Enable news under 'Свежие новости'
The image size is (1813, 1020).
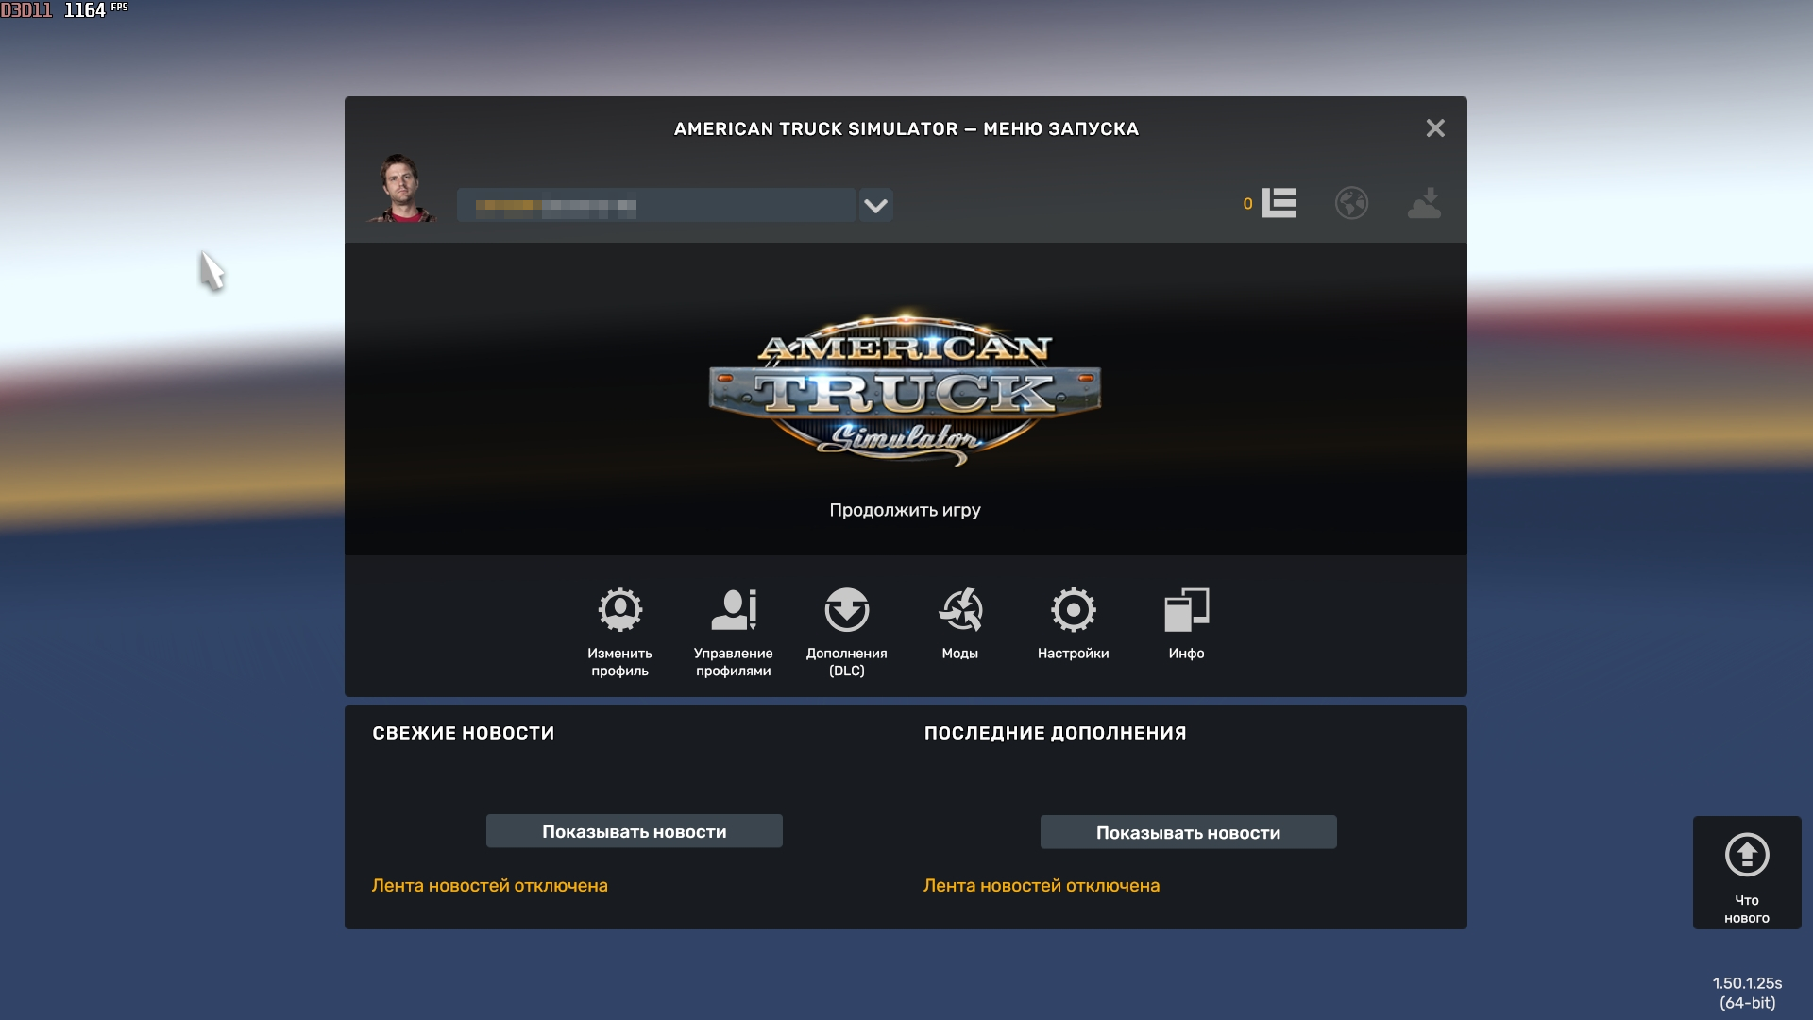coord(634,831)
